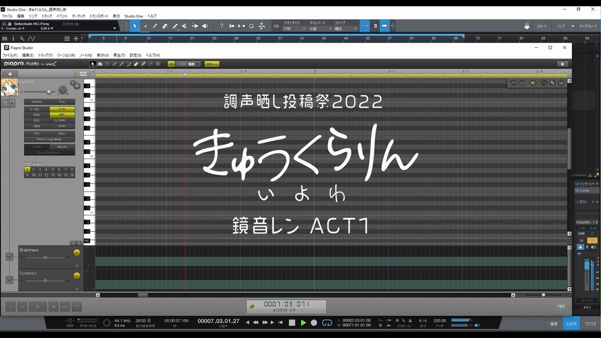
Task: Toggle the GEN parameter button
Action: tap(37, 126)
